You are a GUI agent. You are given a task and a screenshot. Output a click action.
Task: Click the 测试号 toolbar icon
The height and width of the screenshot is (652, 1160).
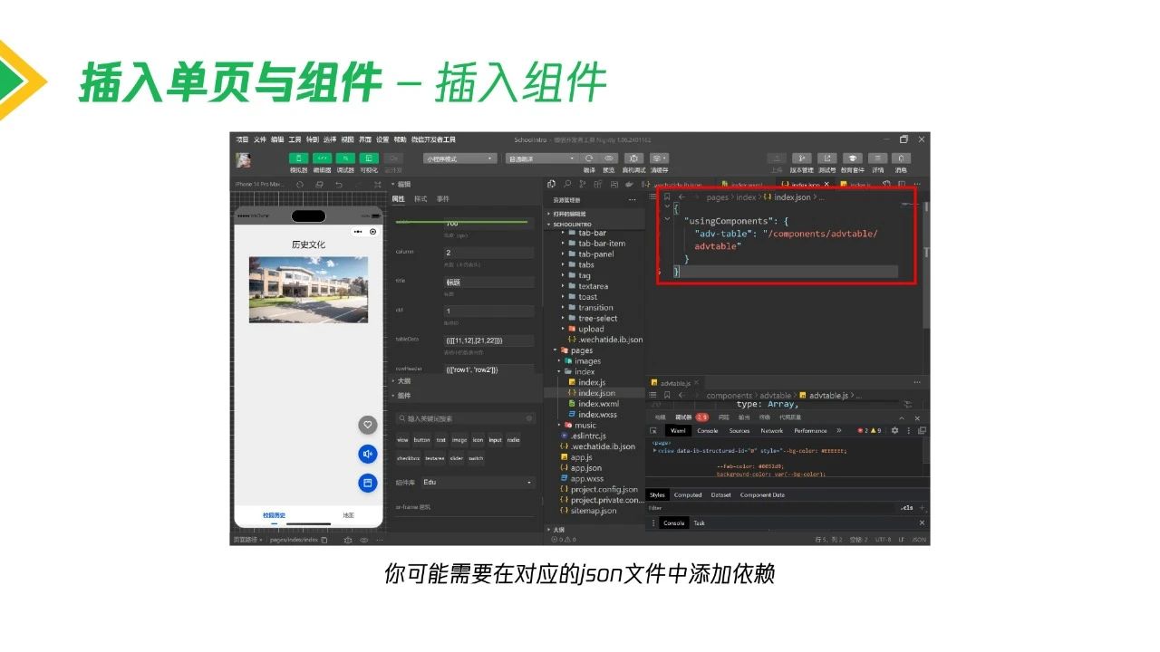click(826, 158)
